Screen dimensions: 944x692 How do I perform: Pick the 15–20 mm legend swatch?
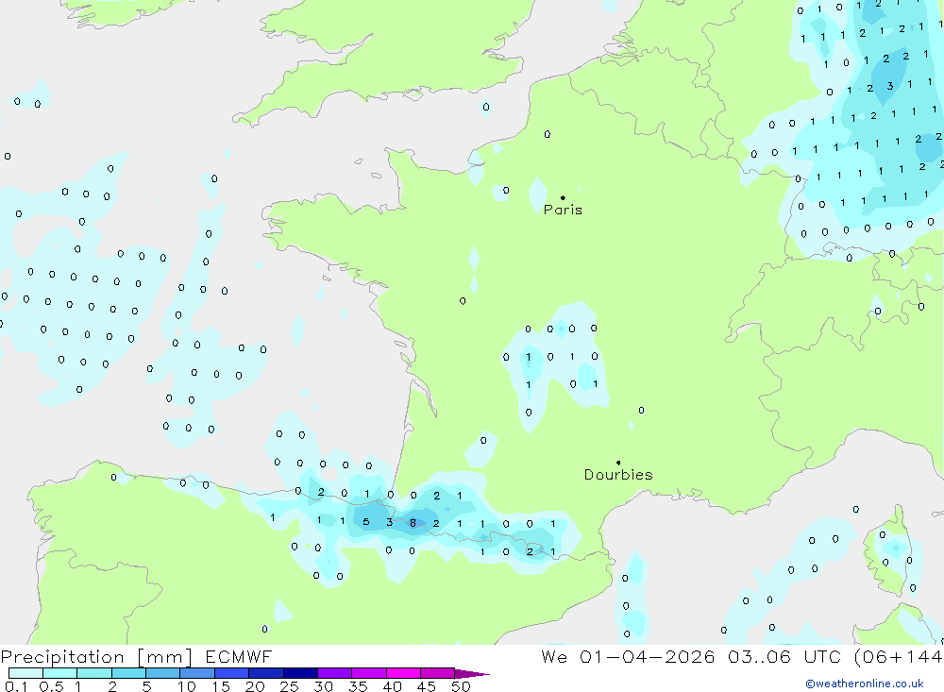pos(232,673)
